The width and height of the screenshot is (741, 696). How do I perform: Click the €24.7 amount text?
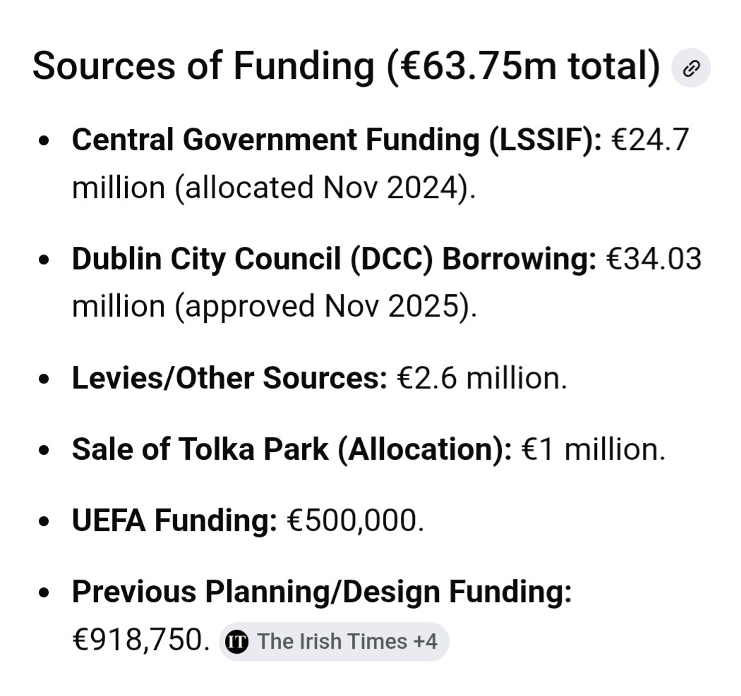(650, 140)
